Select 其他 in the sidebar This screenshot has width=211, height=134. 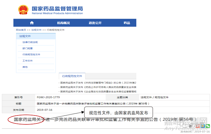coord(25,67)
